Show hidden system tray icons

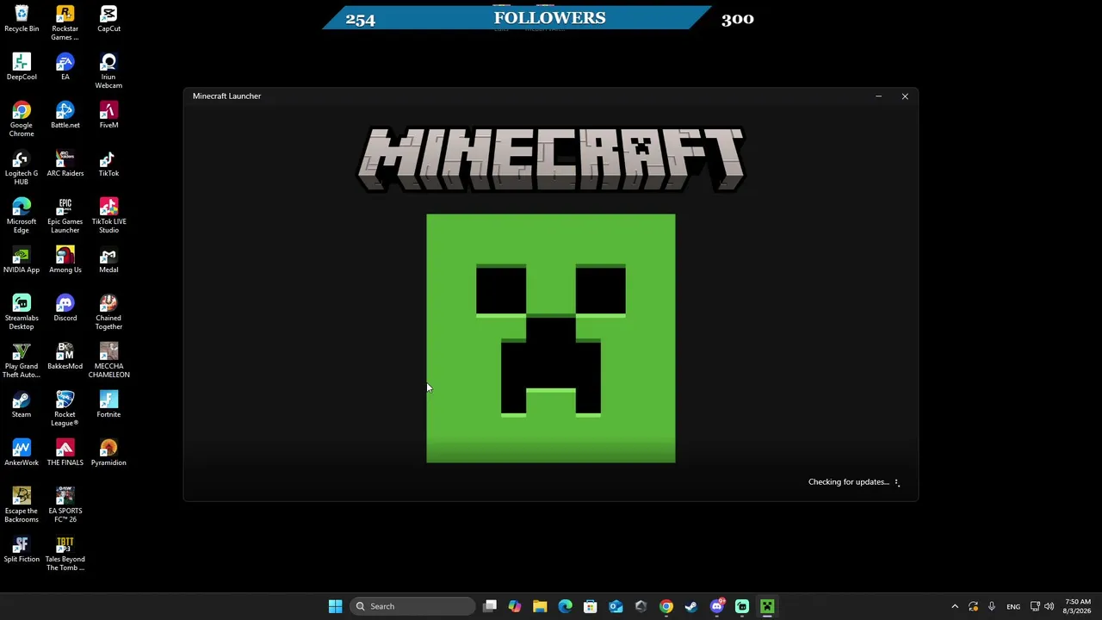[x=955, y=606]
